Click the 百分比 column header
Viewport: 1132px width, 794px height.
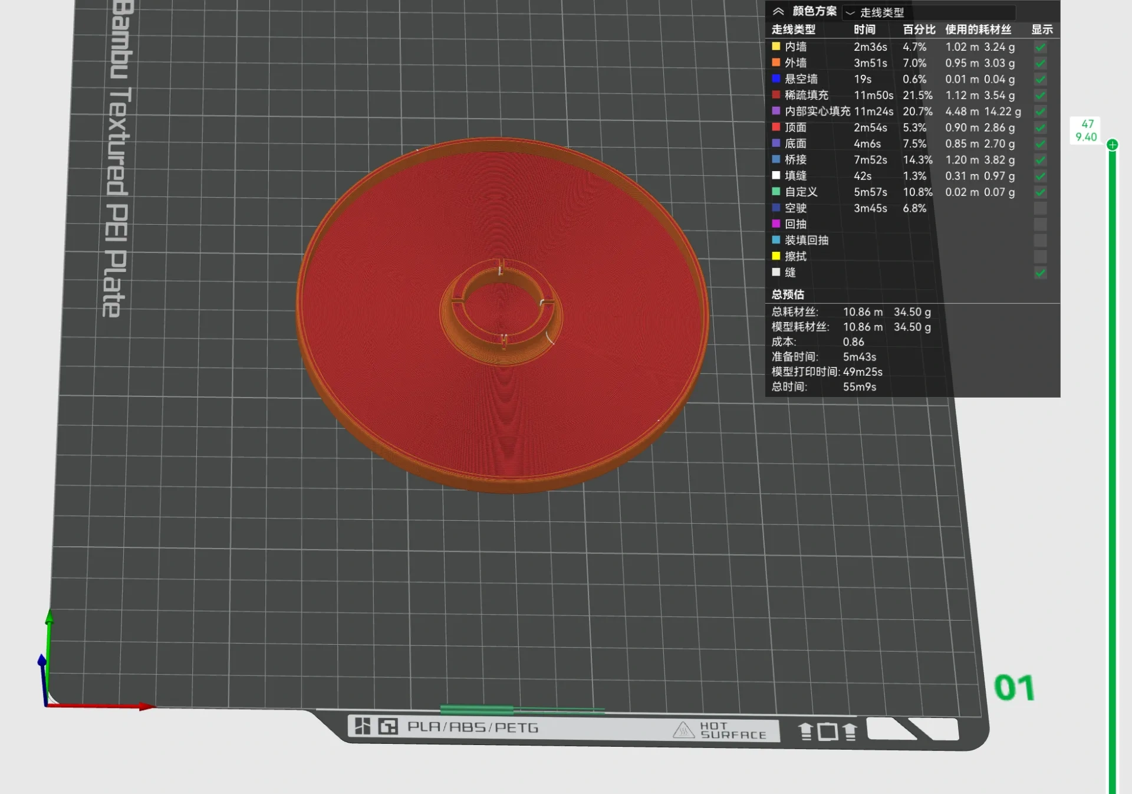click(x=919, y=29)
